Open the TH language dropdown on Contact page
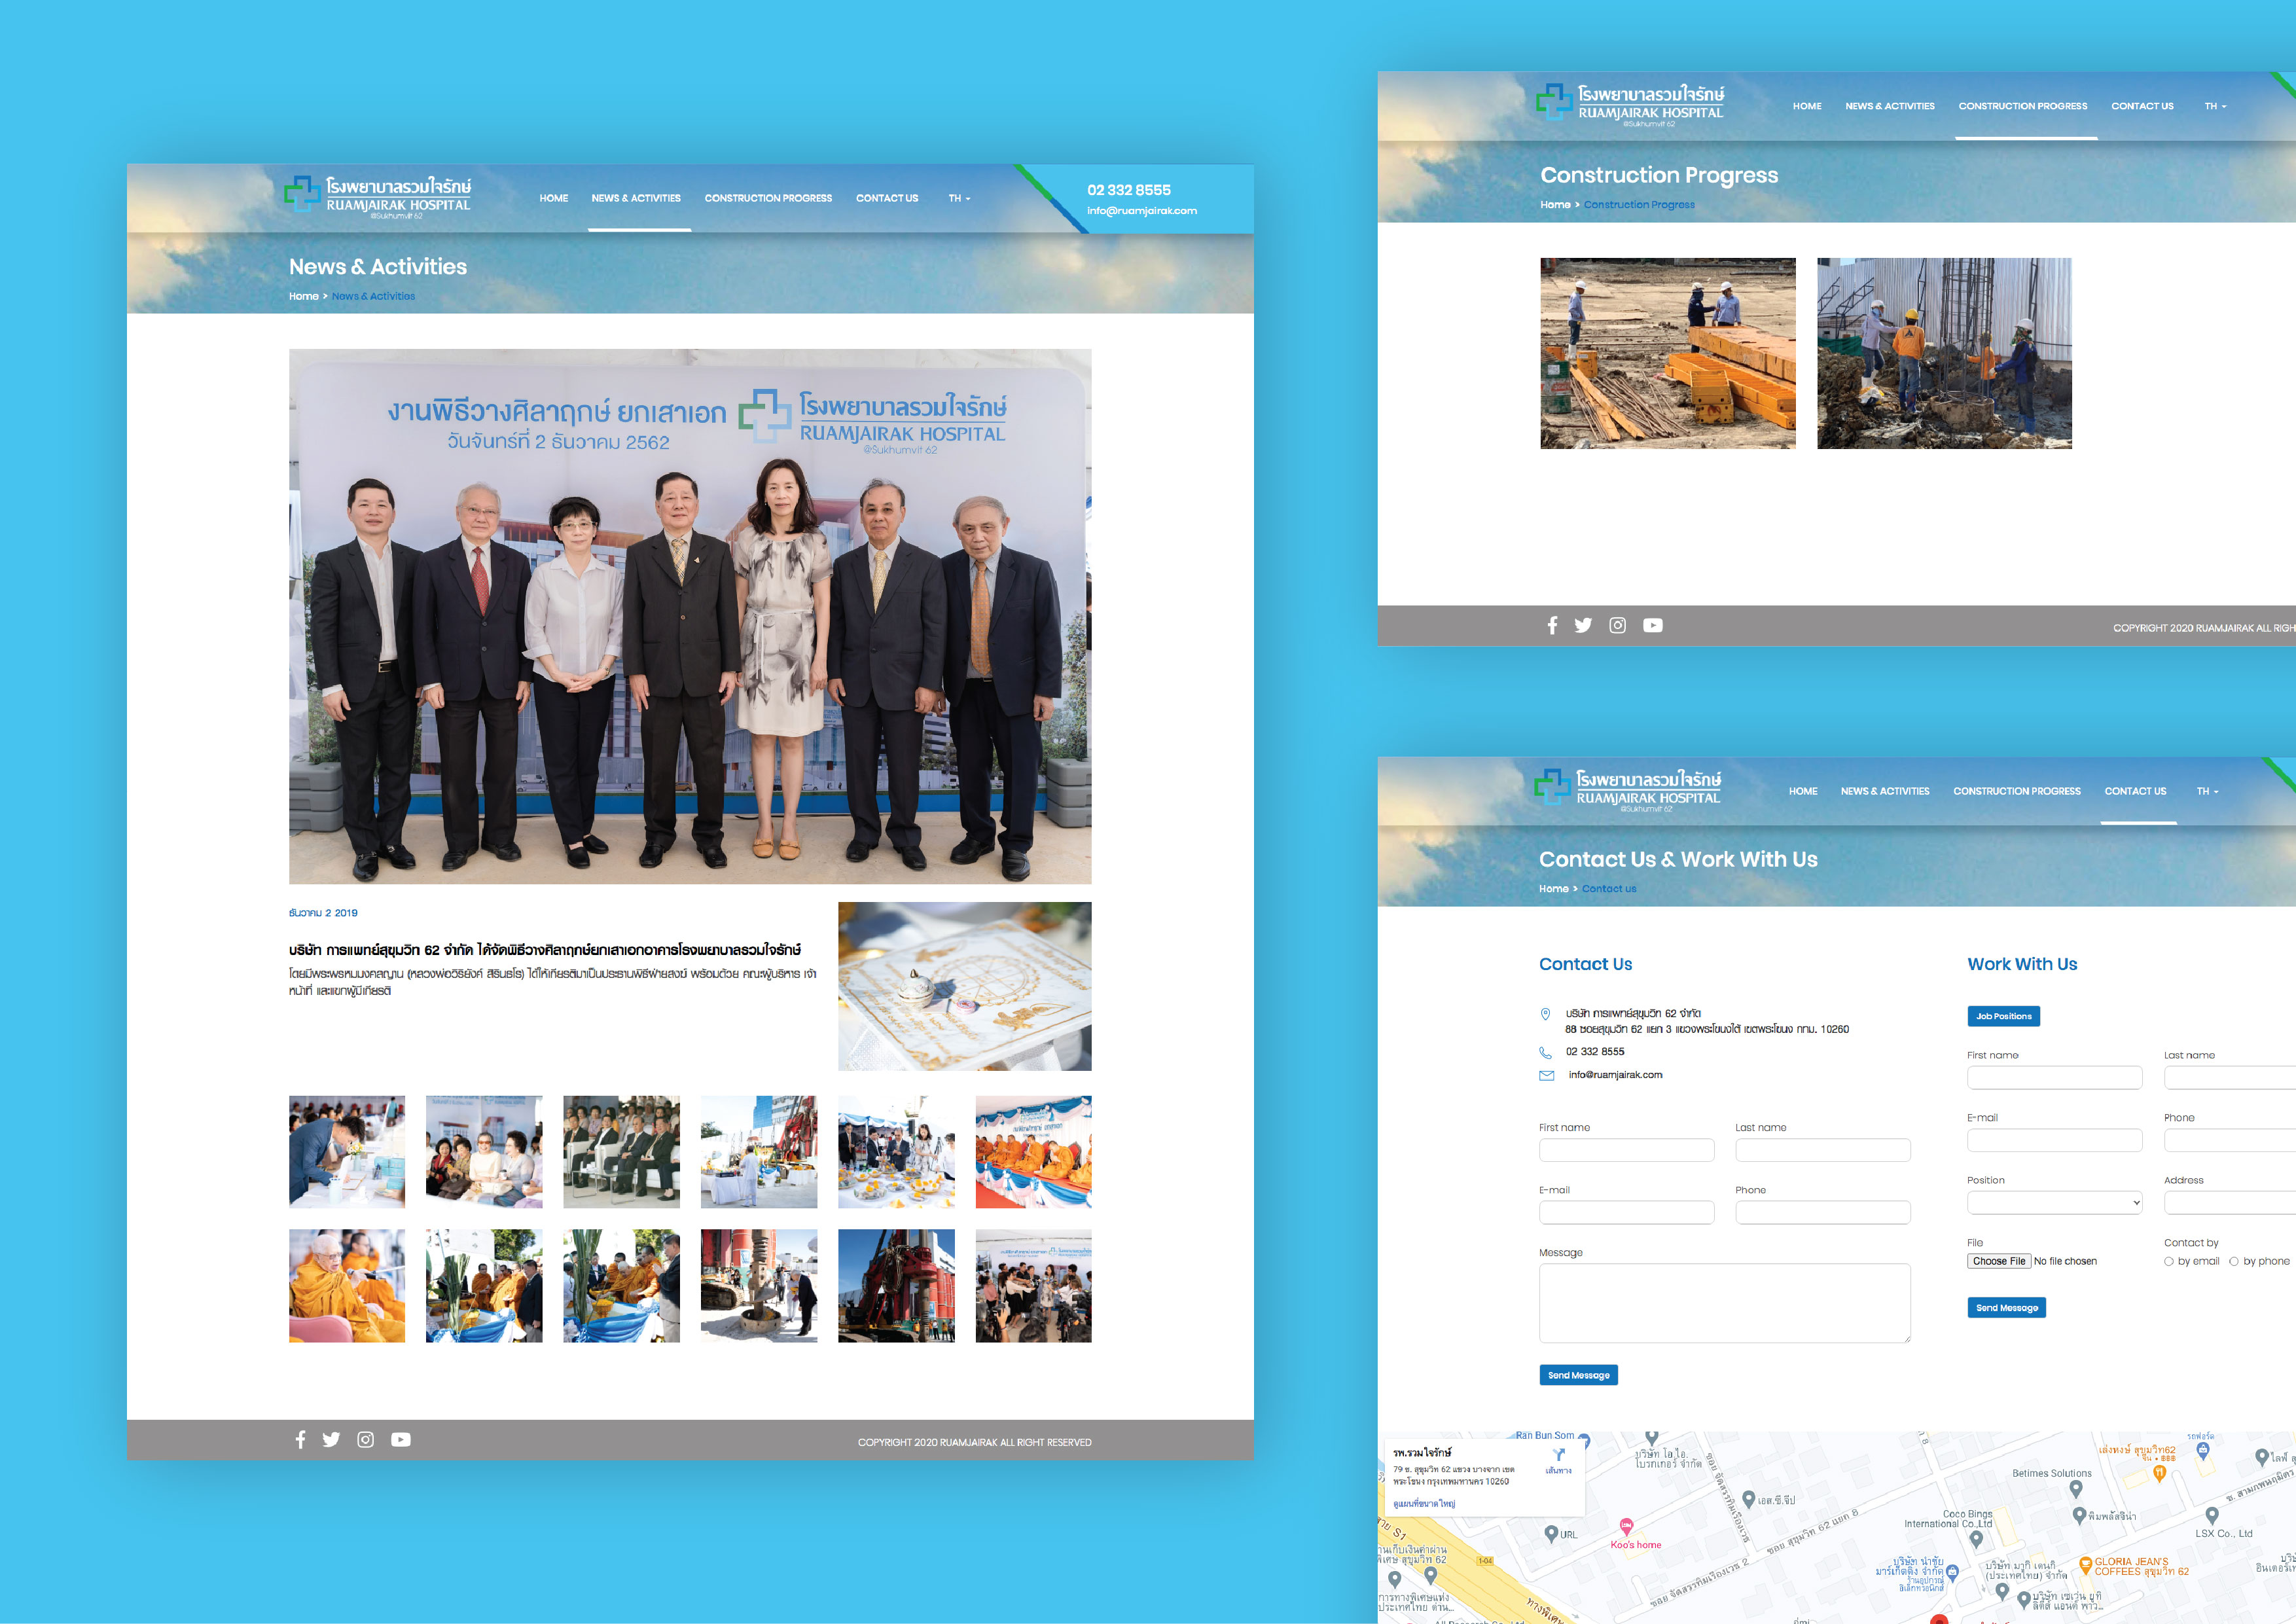The image size is (2296, 1624). (x=2207, y=791)
